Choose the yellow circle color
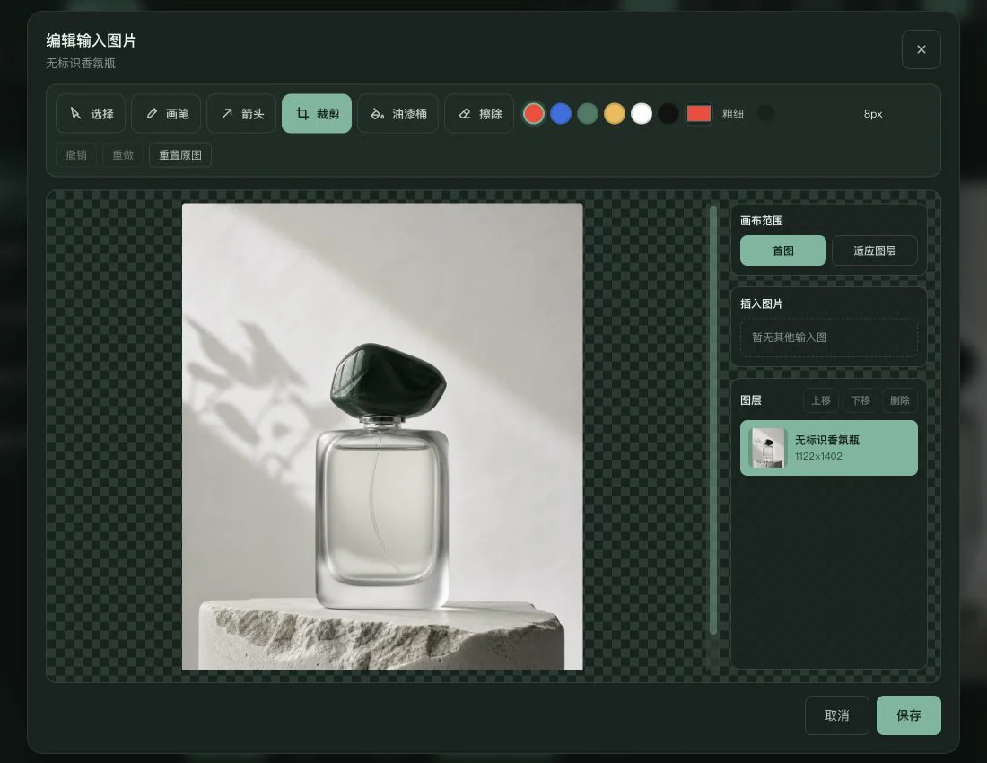The image size is (987, 763). pos(615,114)
